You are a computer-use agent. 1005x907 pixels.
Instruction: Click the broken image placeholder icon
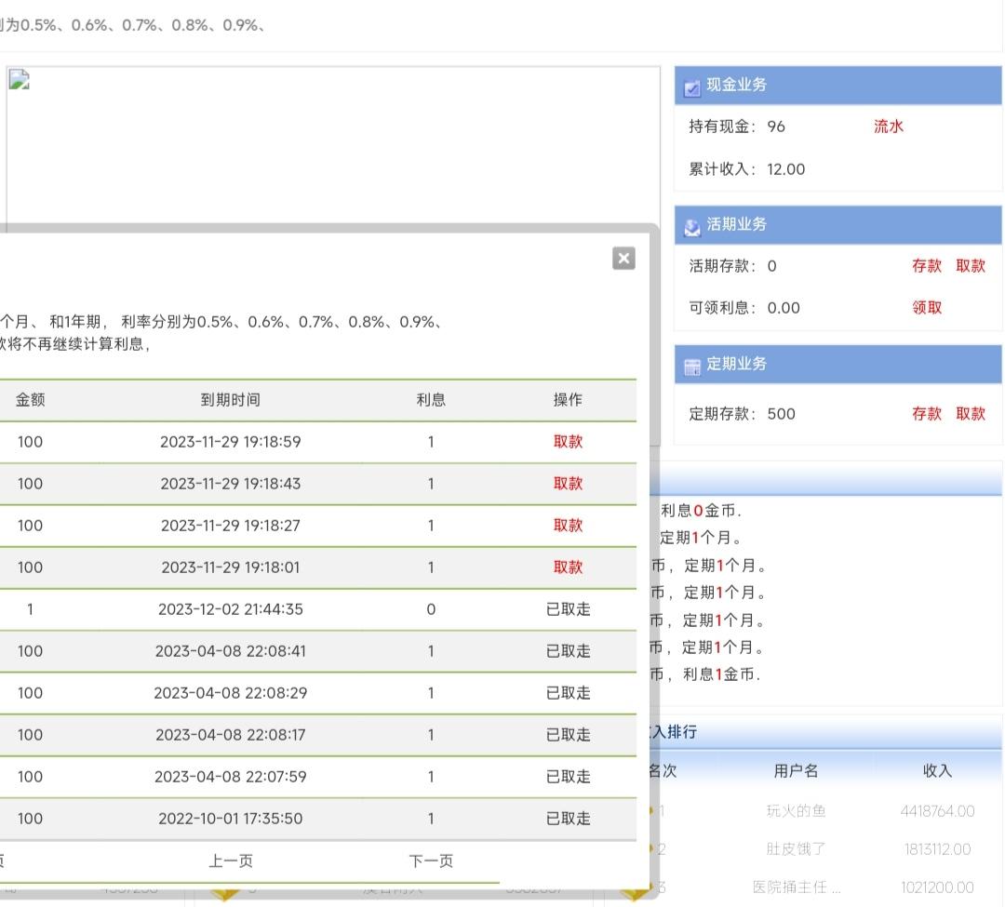click(x=20, y=80)
